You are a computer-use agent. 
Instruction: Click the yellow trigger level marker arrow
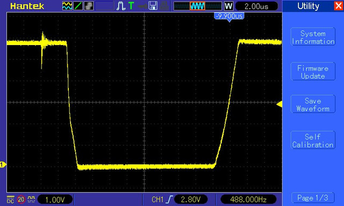279,104
